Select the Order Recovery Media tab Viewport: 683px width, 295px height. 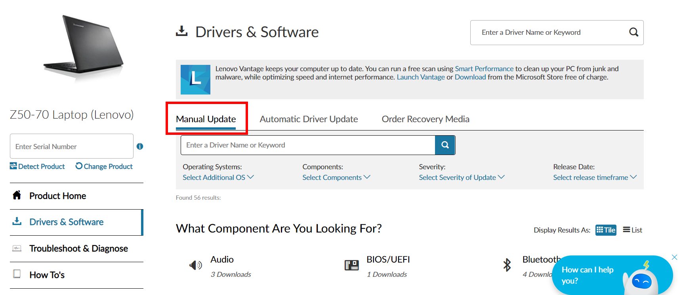tap(425, 119)
